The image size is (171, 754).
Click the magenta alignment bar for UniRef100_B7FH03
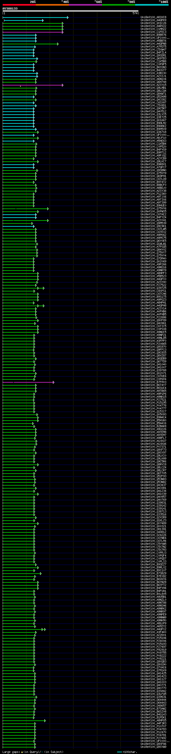[x=28, y=382]
